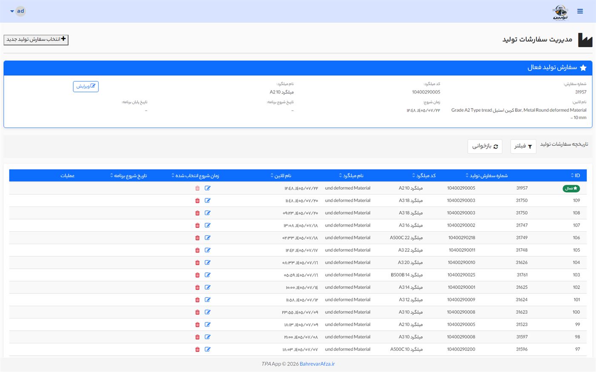Screen dimensions: 596x372
Task: Select code 10400290218 cell
Action: pyautogui.click(x=461, y=238)
